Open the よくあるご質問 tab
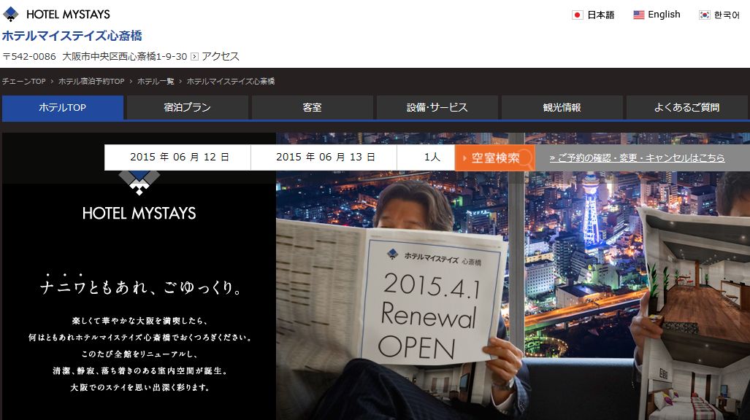This screenshot has height=420, width=750. coord(687,107)
